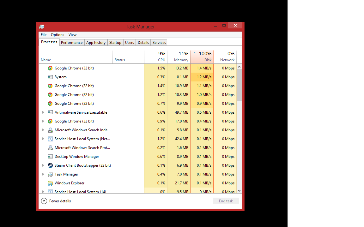Click Chrome icon in 10.3 MB row
364x227 pixels.
50,95
